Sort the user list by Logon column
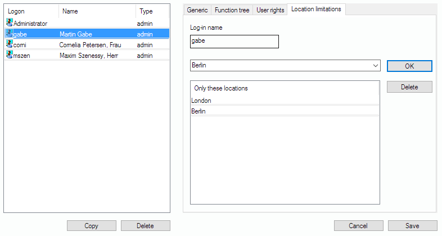This screenshot has width=442, height=236. coord(31,11)
